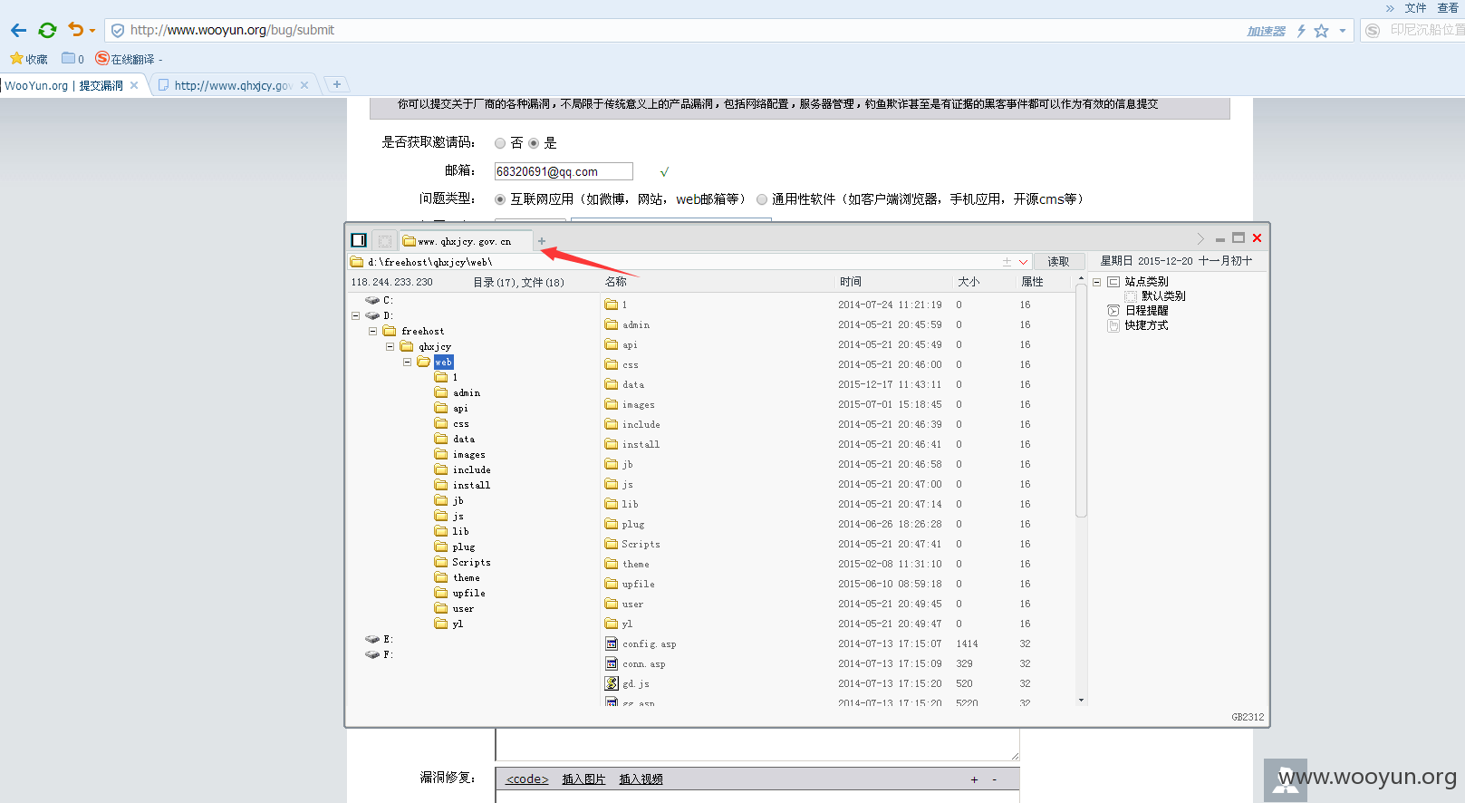Click the browser back arrow
Image resolution: width=1465 pixels, height=803 pixels.
[18, 30]
